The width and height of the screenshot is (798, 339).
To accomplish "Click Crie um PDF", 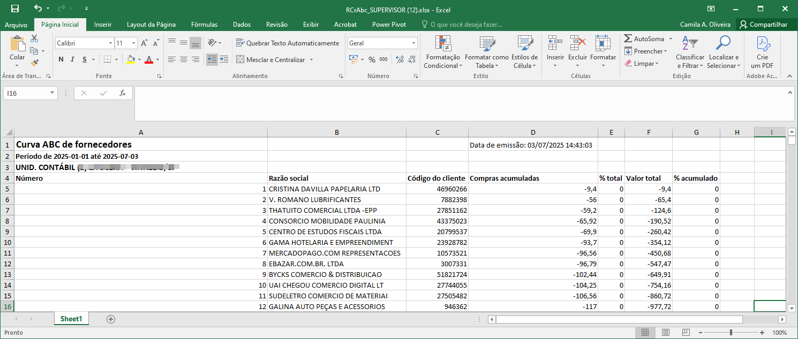I will (x=762, y=52).
